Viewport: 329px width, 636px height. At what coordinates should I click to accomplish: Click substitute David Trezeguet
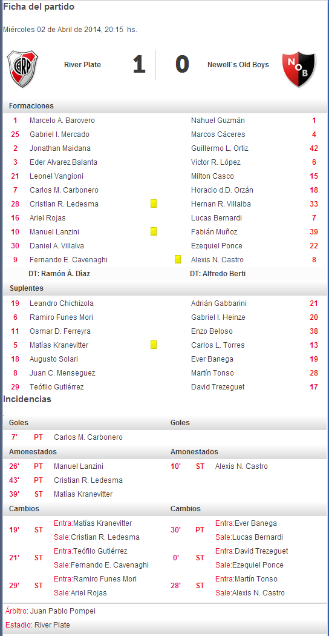pyautogui.click(x=218, y=387)
